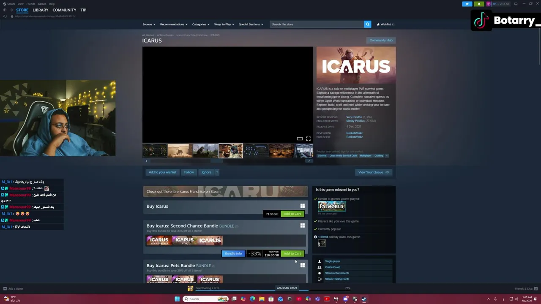Toggle theater mode on the video player
Viewport: 541px width, 304px height.
(300, 139)
